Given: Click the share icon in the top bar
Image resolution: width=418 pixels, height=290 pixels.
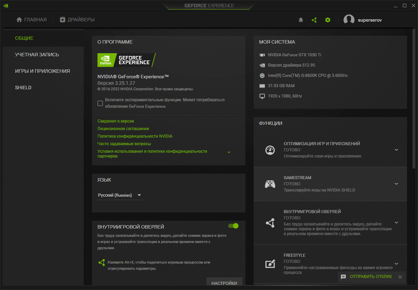Looking at the screenshot, I should tap(314, 20).
